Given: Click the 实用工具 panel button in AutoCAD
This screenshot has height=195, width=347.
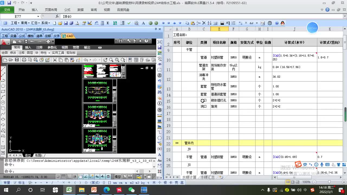Looking at the screenshot, I should (x=58, y=53).
